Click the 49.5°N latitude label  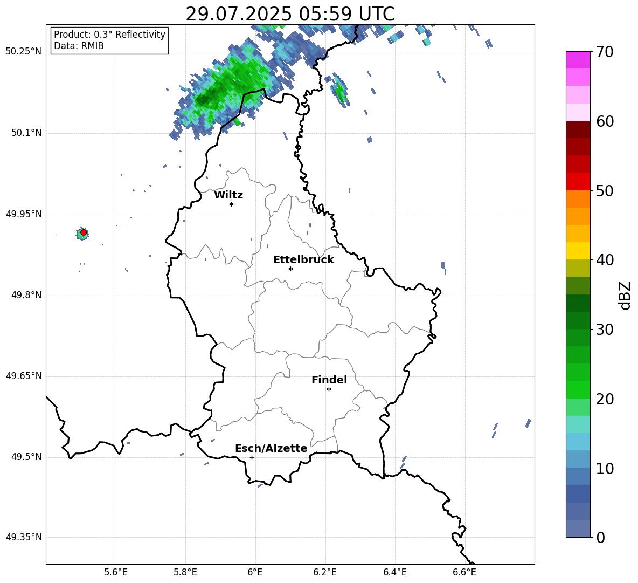tap(26, 457)
